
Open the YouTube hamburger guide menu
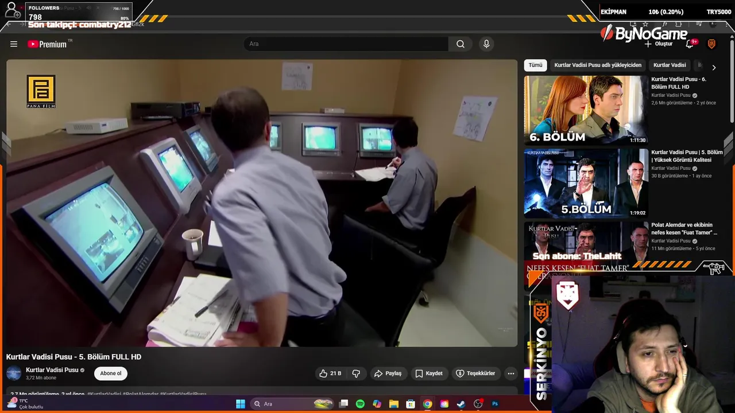click(14, 44)
